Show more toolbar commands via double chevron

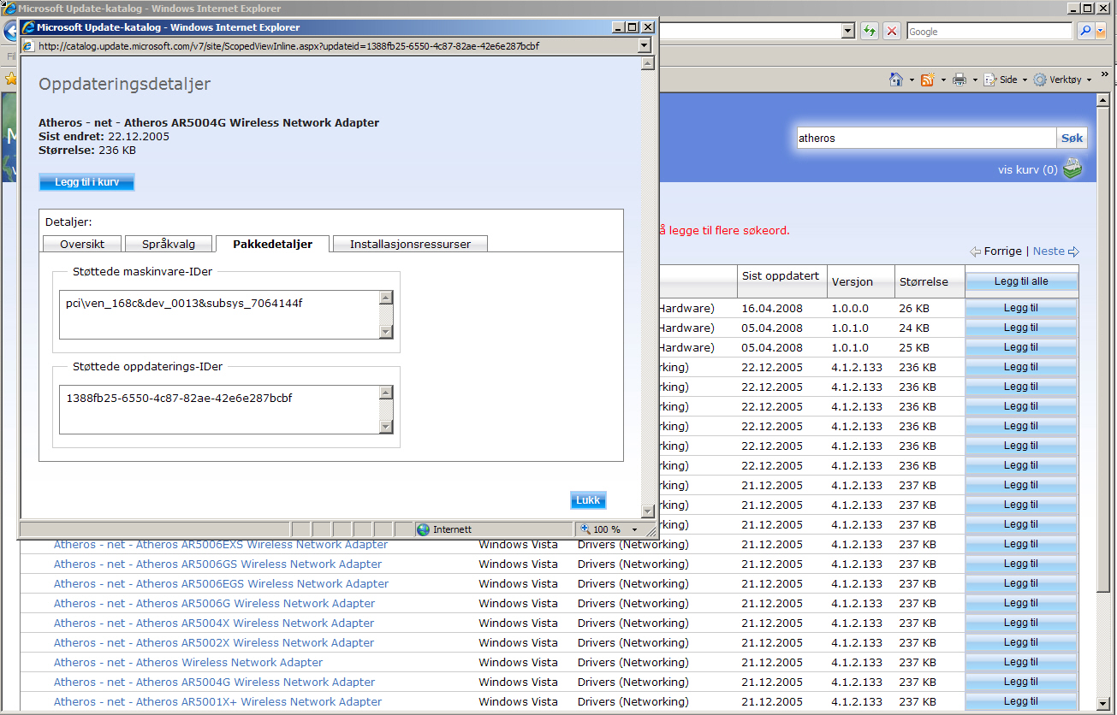click(1104, 75)
